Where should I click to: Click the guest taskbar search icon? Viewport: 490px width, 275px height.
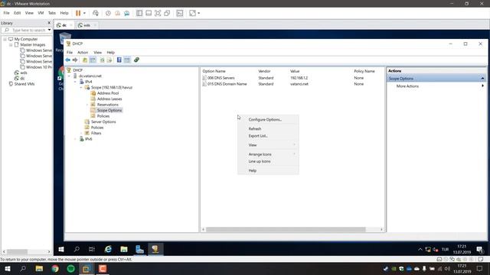point(77,249)
